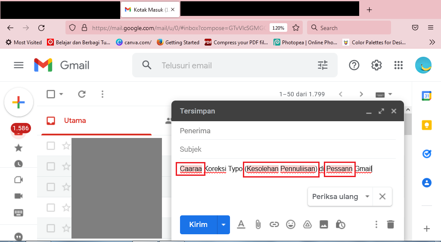Screen dimensions: 441x242
Task: Click Kirim send button
Action: 199,225
